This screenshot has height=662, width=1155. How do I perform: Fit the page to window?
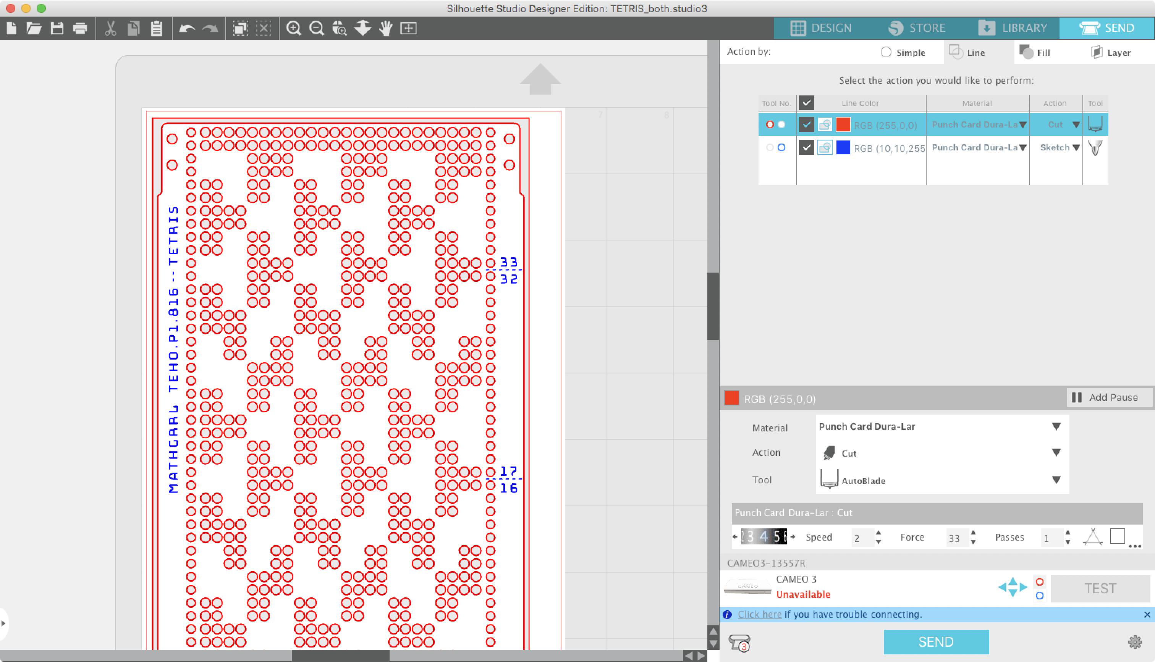(x=408, y=28)
